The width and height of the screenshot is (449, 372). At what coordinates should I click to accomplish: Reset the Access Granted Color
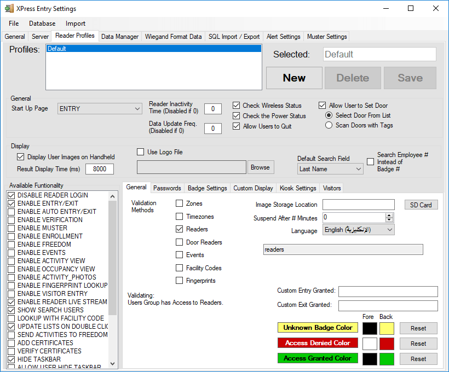coord(418,359)
